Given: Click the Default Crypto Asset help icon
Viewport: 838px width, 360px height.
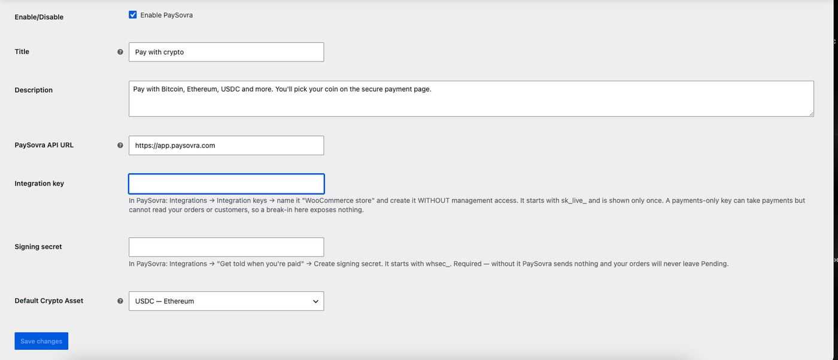Looking at the screenshot, I should click(120, 301).
